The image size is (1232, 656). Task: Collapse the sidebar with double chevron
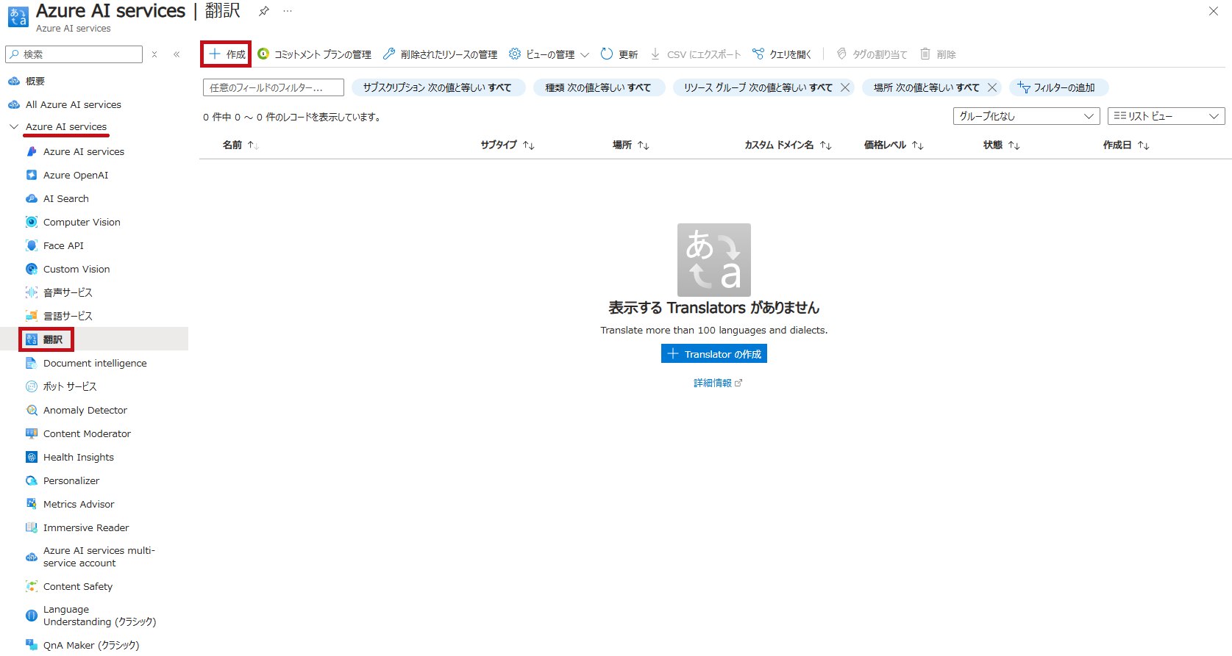pyautogui.click(x=177, y=54)
